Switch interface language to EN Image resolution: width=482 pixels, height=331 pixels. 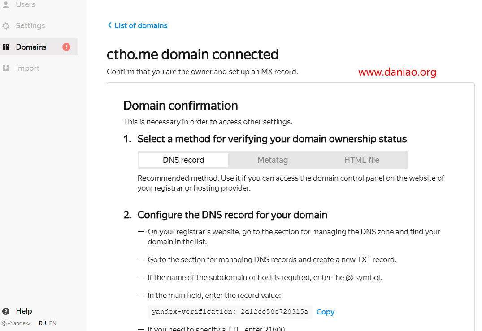click(52, 323)
